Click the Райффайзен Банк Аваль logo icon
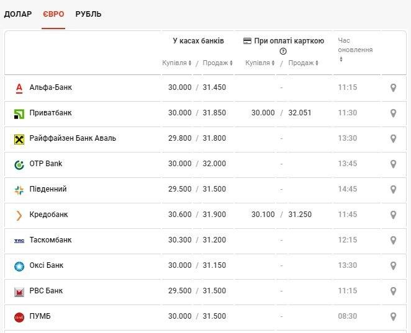The width and height of the screenshot is (411, 333). tap(19, 139)
